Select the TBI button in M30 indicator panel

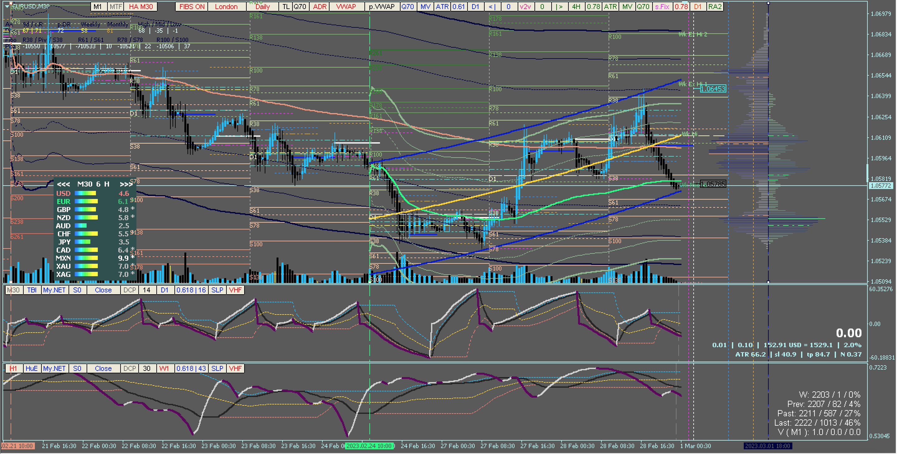tap(32, 290)
